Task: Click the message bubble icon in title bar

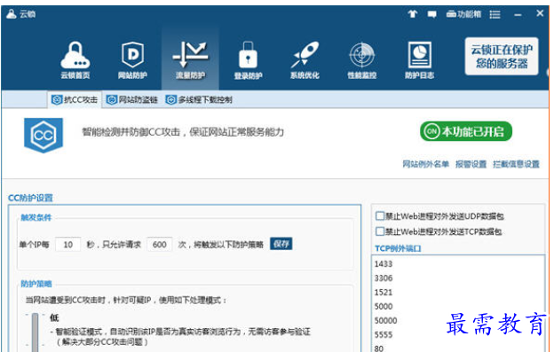Action: coord(431,14)
